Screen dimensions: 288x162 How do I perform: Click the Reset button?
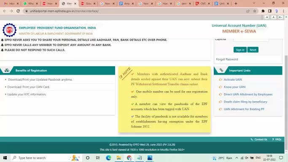(x=253, y=50)
